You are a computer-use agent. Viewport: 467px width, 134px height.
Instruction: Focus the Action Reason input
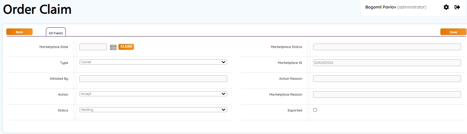point(387,79)
